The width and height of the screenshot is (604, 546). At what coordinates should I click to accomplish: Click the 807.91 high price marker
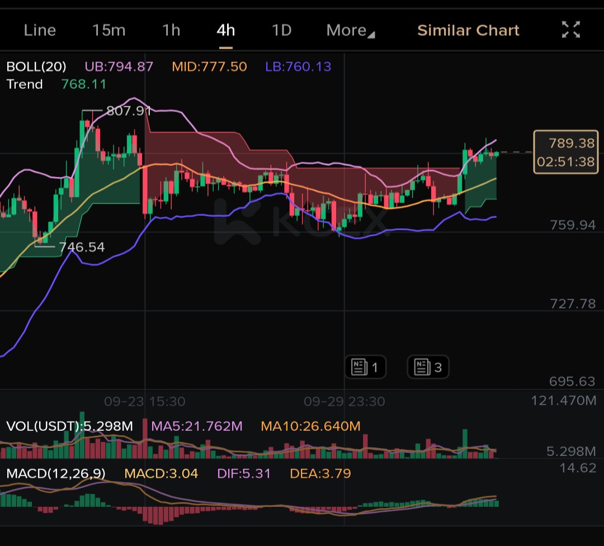point(129,111)
